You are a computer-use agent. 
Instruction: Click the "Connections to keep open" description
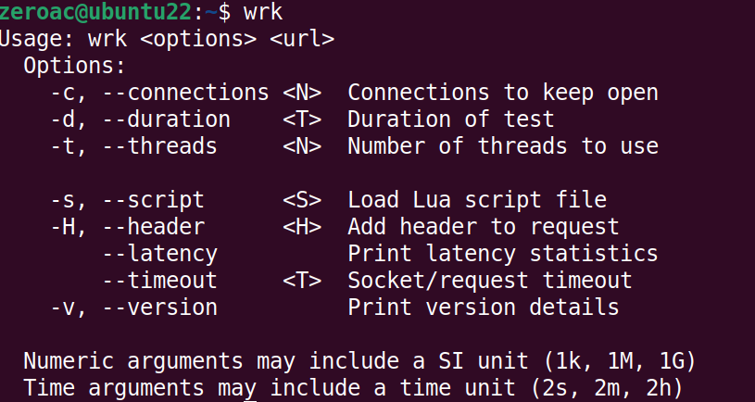[x=502, y=94]
